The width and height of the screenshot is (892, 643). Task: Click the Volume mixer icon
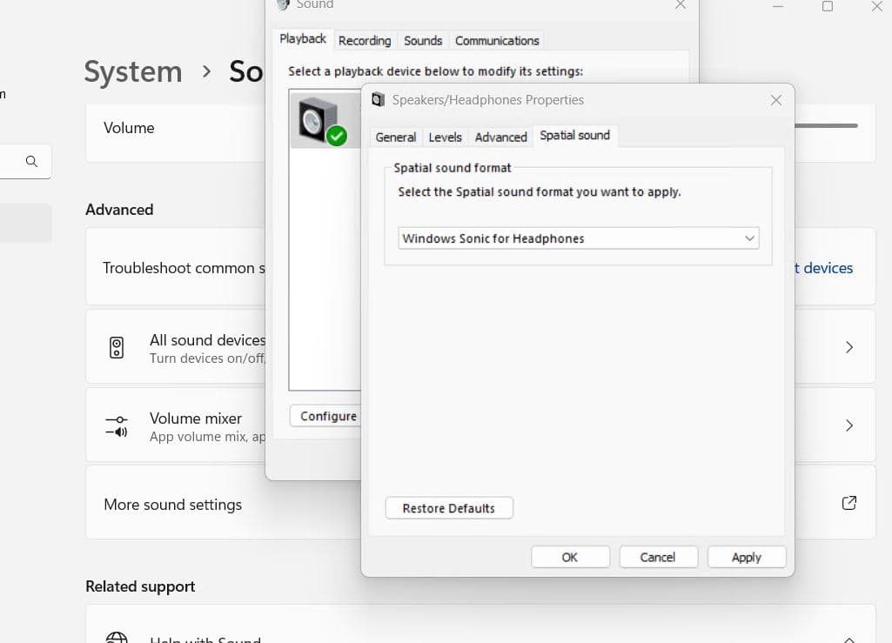pyautogui.click(x=117, y=426)
